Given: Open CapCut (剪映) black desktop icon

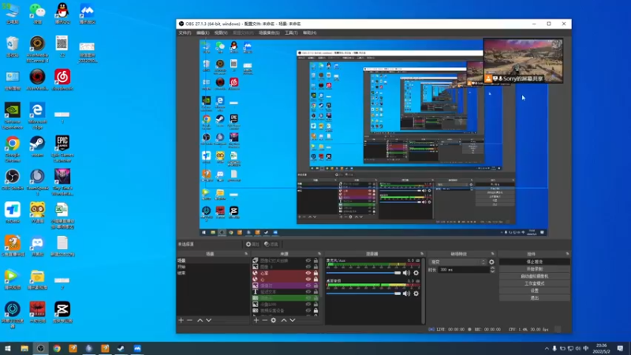Looking at the screenshot, I should [62, 312].
